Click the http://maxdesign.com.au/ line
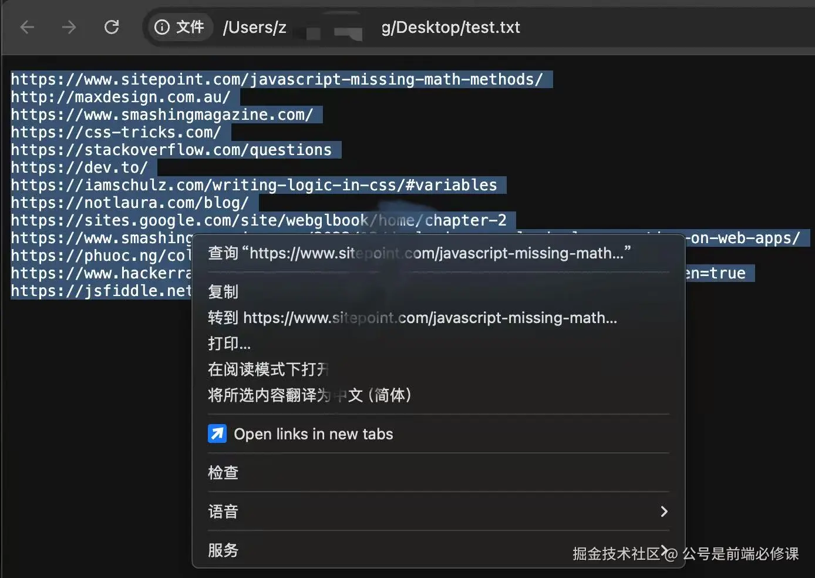The image size is (815, 578). [120, 97]
